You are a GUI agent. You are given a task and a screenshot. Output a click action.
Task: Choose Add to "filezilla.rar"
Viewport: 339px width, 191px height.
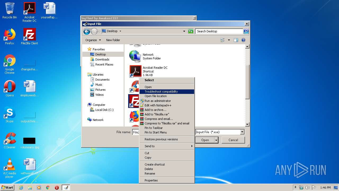click(167, 114)
